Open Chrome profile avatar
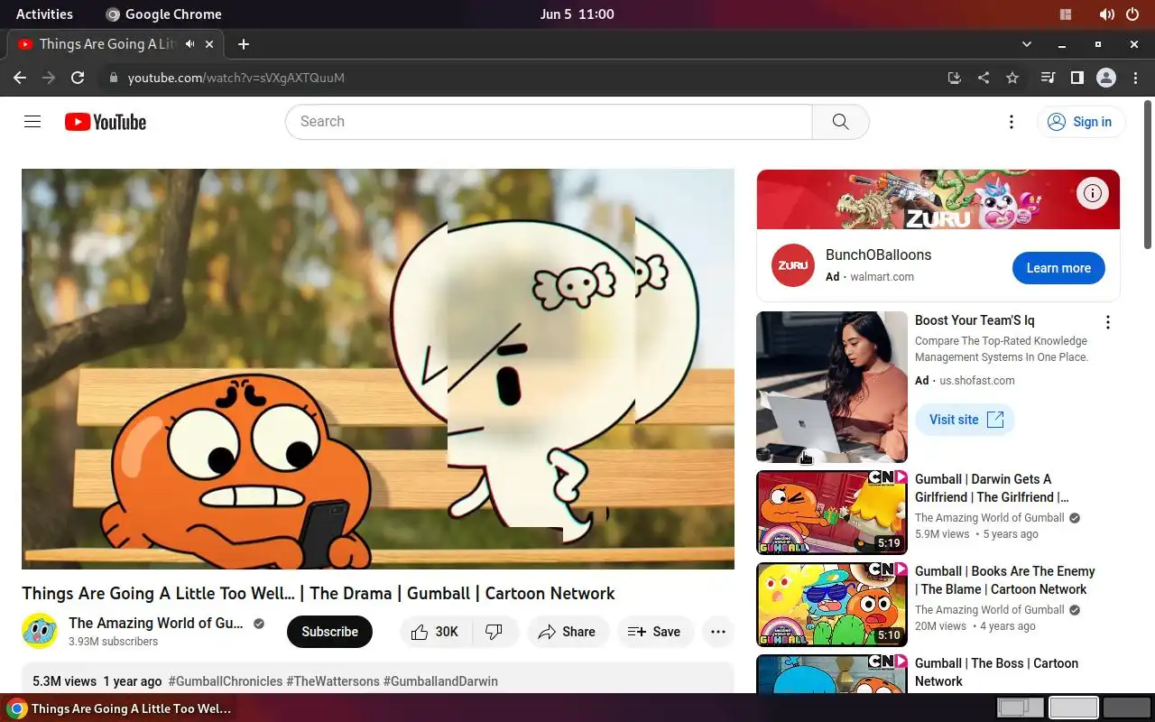Viewport: 1155px width, 722px height. coord(1106,78)
